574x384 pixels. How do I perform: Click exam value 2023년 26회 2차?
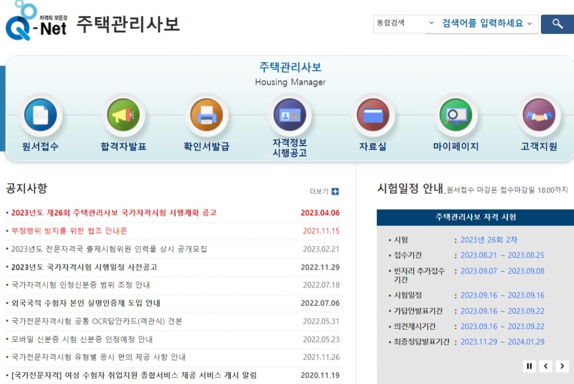click(489, 240)
